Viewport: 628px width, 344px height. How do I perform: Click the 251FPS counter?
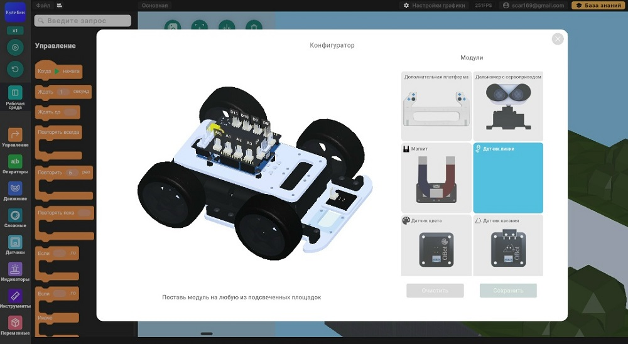point(483,5)
